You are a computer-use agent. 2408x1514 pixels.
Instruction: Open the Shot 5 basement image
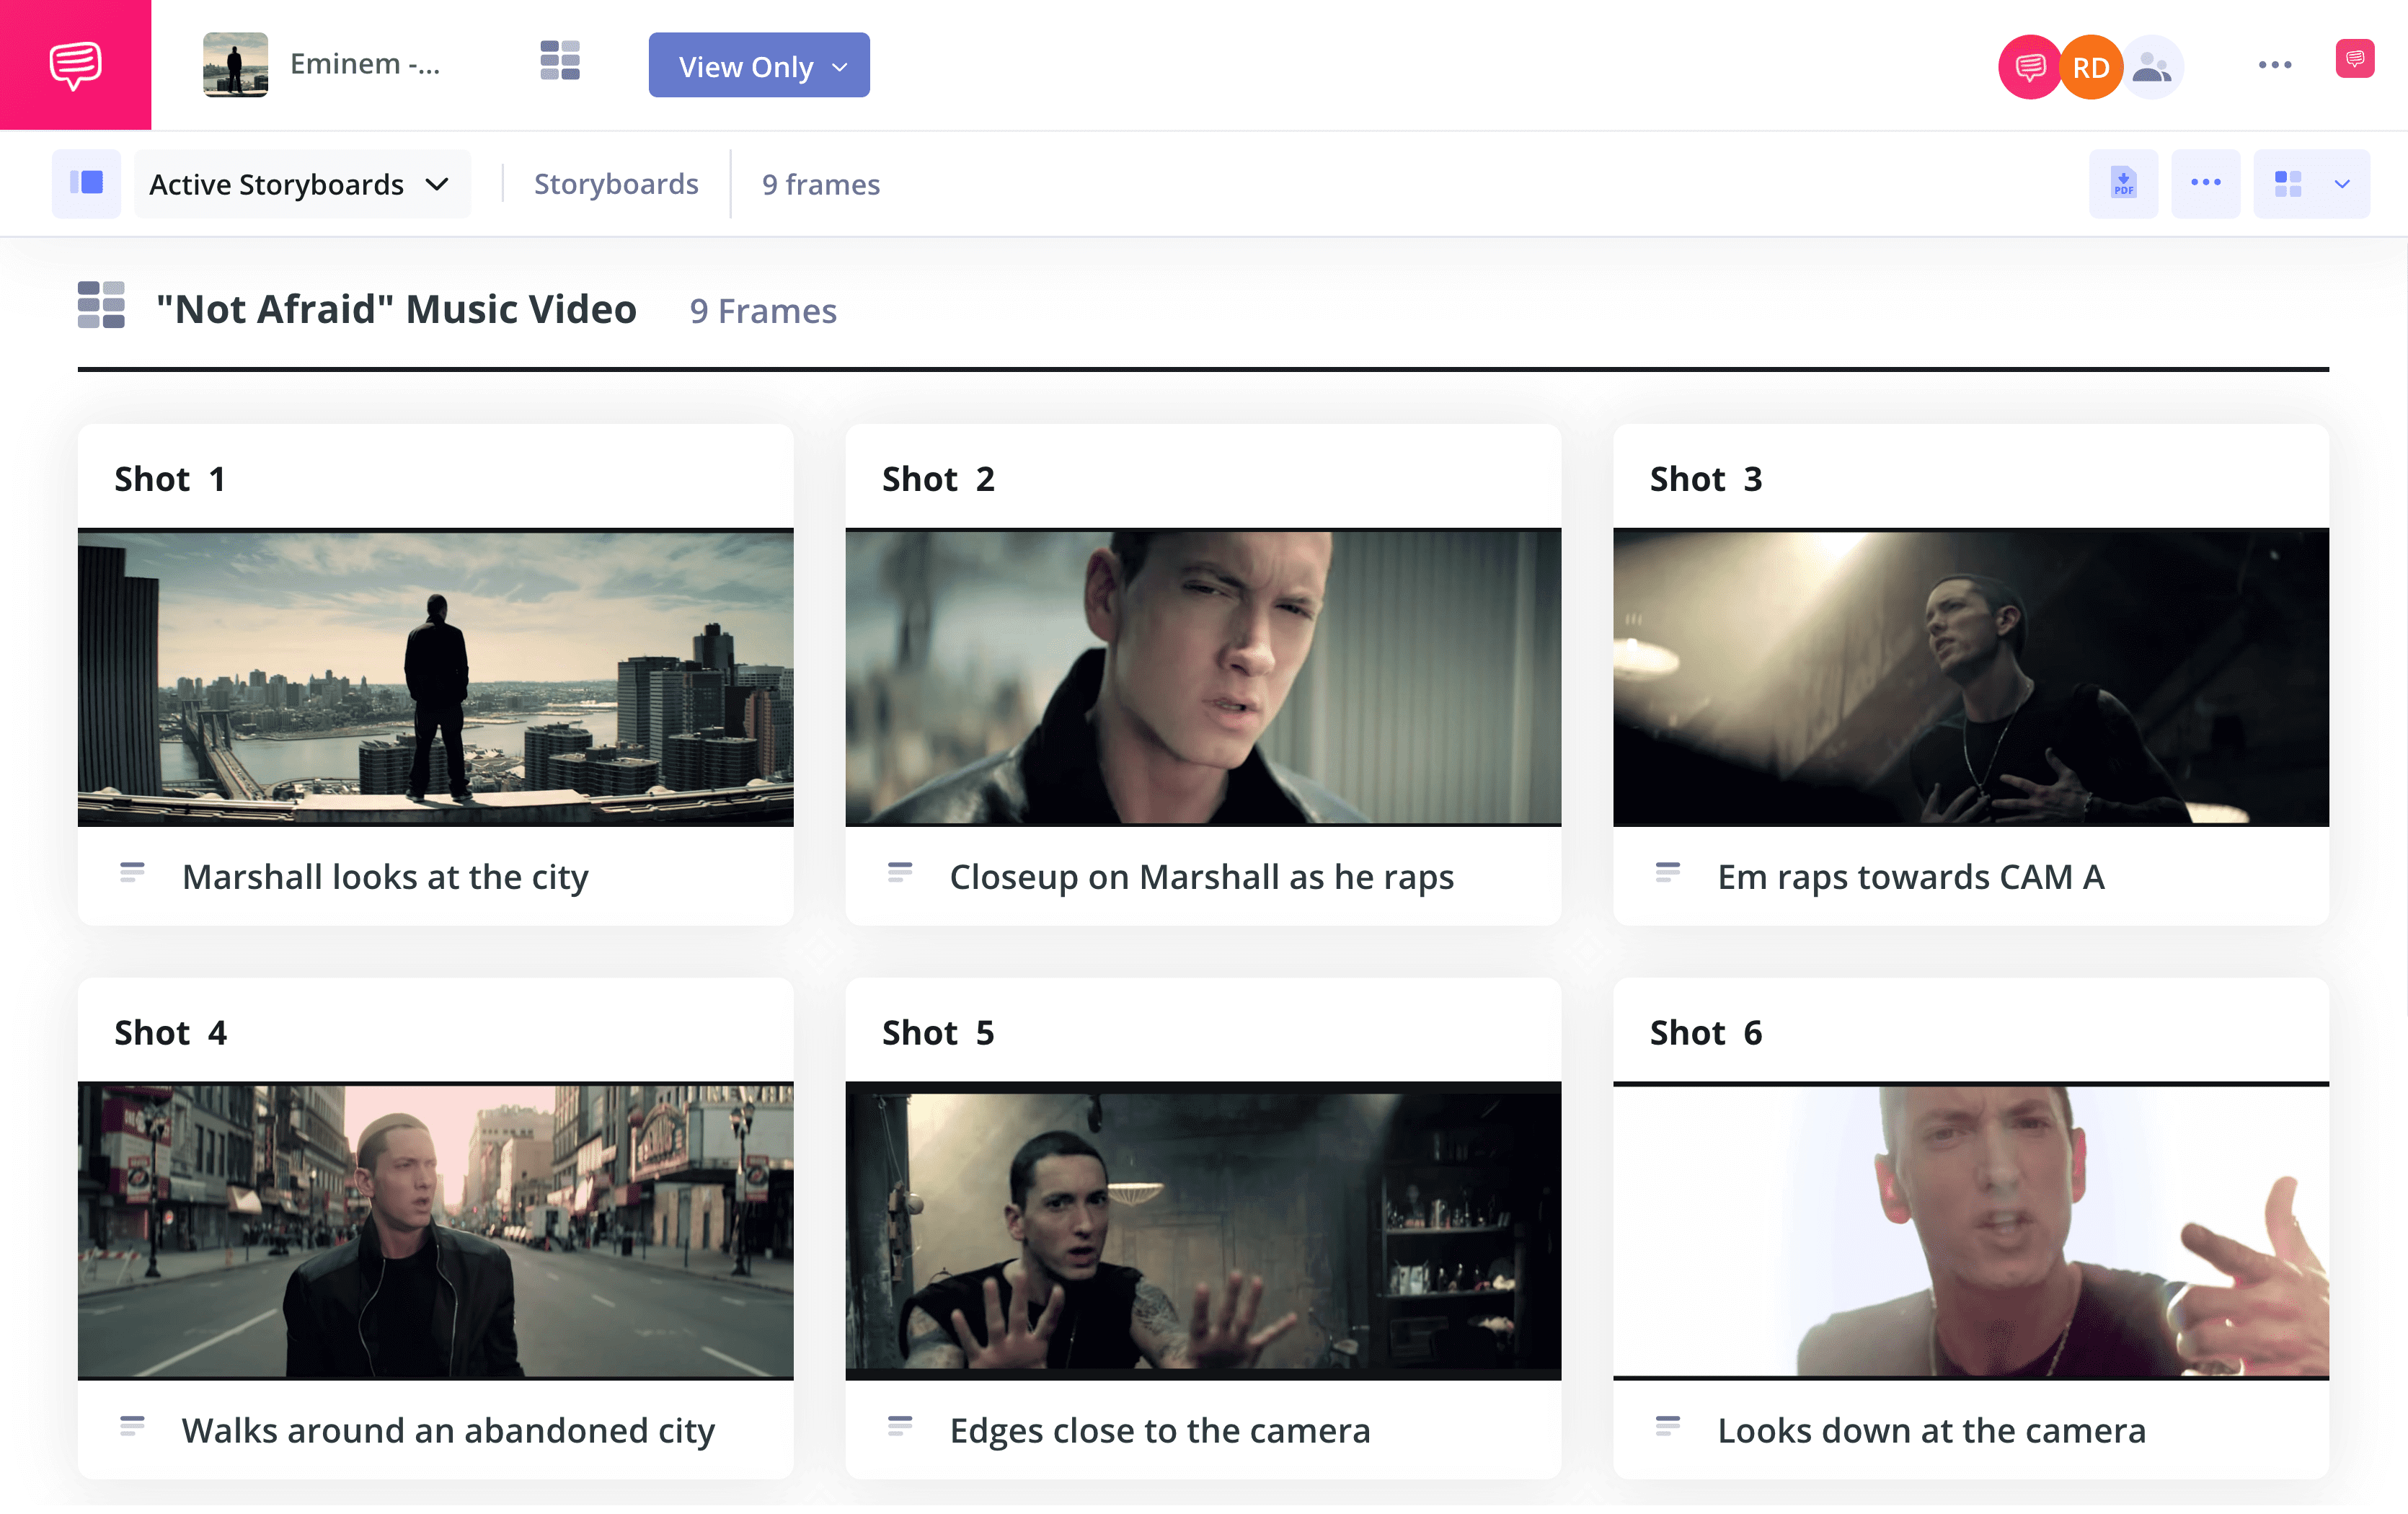tap(1203, 1231)
